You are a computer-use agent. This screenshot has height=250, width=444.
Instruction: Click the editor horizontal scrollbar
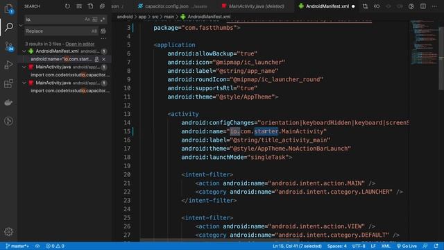[221, 241]
